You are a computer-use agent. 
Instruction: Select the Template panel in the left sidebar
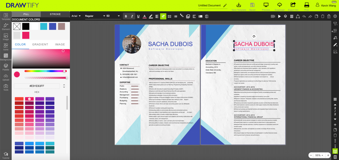pyautogui.click(x=6, y=17)
